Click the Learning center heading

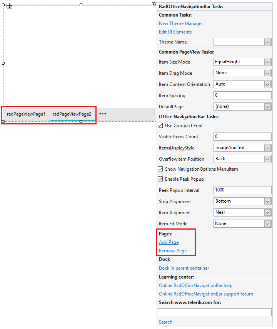176,277
